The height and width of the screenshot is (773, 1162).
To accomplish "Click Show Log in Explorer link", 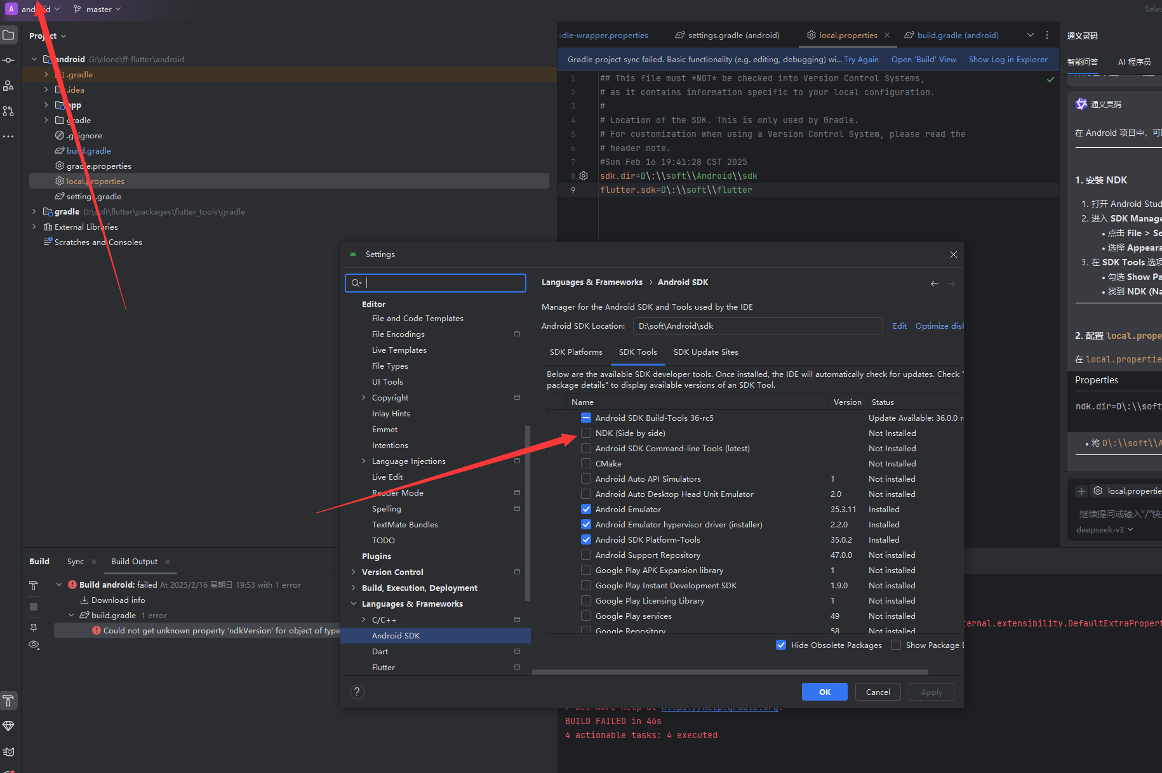I will [x=1008, y=59].
